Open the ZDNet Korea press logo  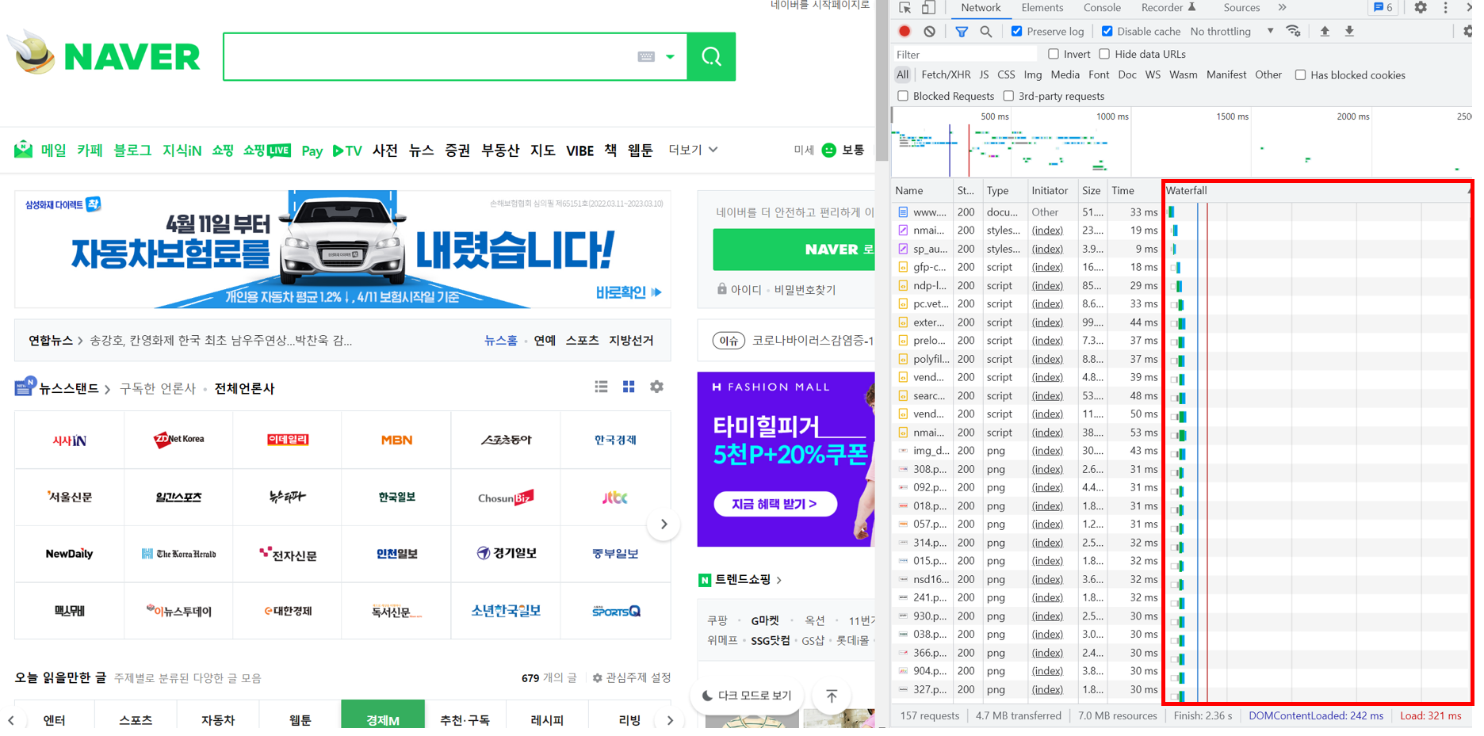coord(178,440)
